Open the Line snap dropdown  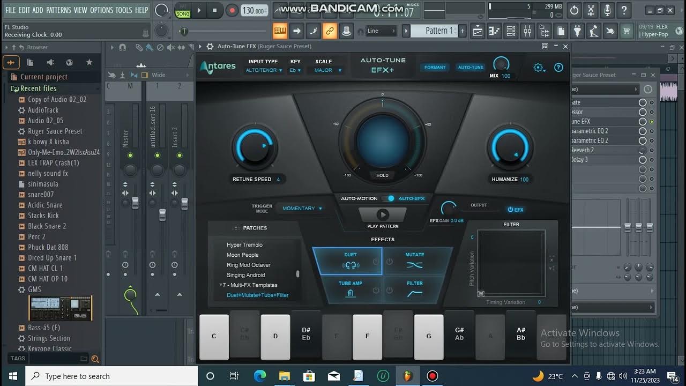point(381,31)
